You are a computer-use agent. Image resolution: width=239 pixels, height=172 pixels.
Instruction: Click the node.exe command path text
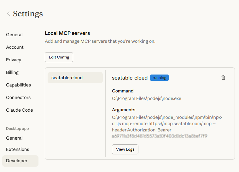(x=147, y=98)
